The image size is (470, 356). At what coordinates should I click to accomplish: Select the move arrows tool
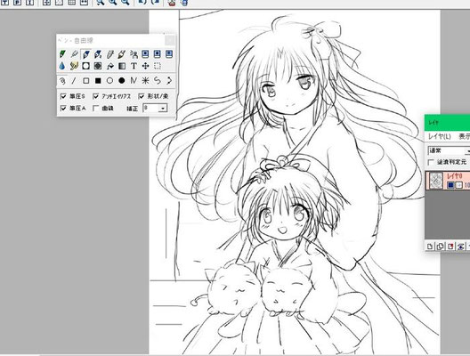[x=146, y=66]
